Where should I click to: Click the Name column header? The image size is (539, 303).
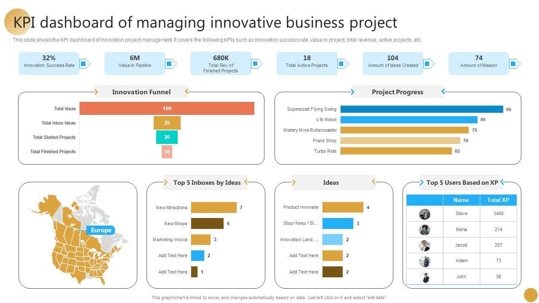[461, 200]
